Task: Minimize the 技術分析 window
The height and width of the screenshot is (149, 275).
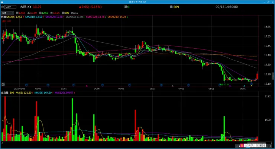Action: coord(264,2)
